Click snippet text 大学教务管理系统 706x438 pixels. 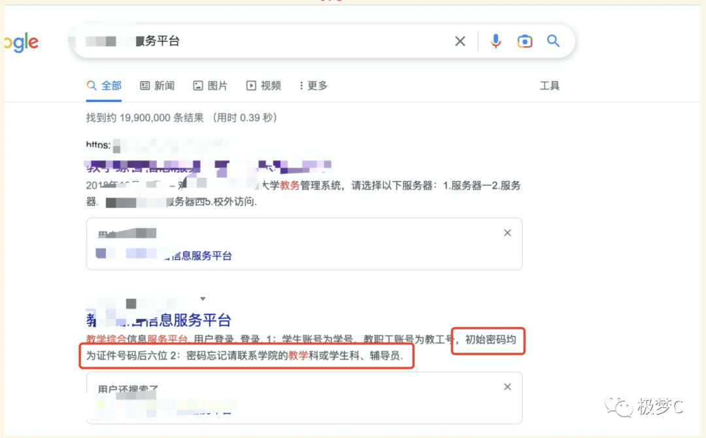pos(301,186)
